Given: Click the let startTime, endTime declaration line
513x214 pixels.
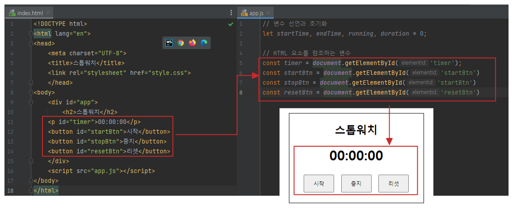Looking at the screenshot, I should [344, 33].
